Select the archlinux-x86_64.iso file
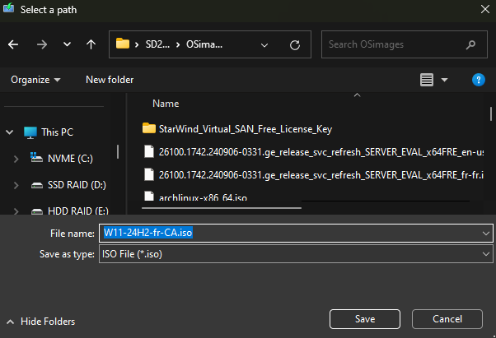 tap(201, 197)
